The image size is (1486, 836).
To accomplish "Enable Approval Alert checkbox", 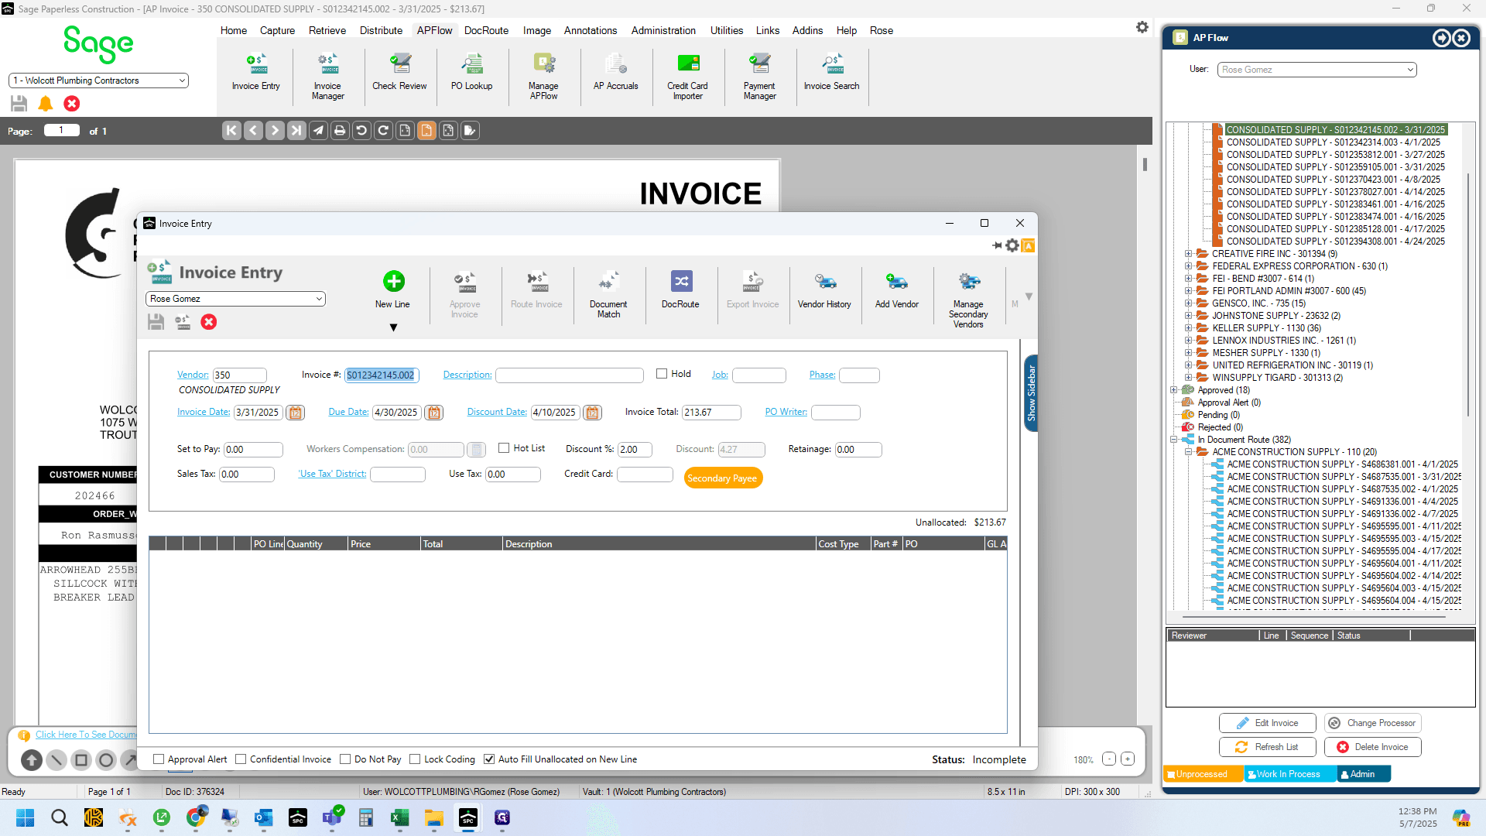I will [x=159, y=759].
